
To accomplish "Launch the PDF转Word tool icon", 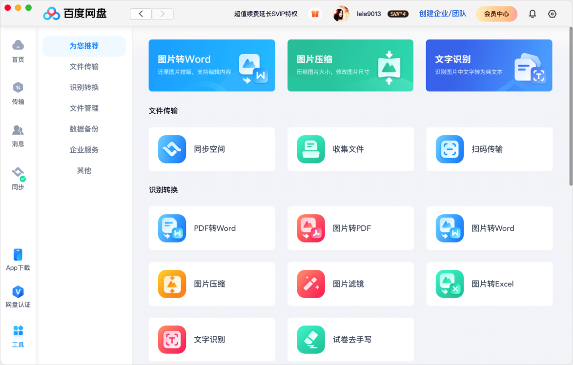I will point(172,228).
